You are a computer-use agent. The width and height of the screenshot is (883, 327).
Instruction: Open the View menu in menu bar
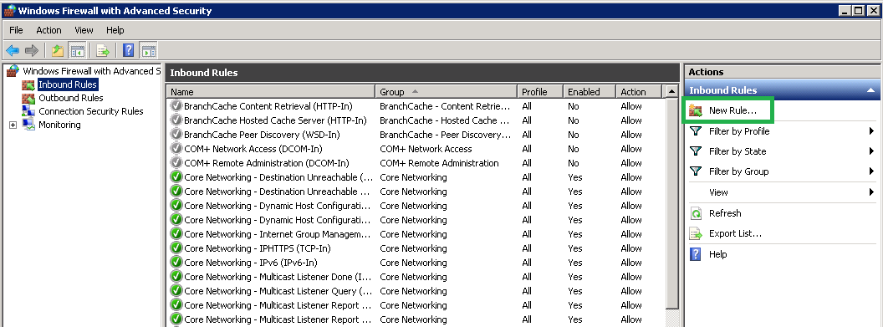tap(84, 30)
